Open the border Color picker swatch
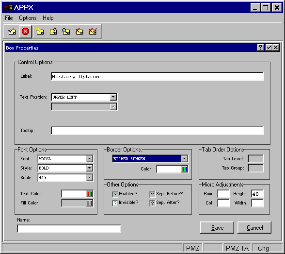The image size is (285, 254). pyautogui.click(x=185, y=169)
